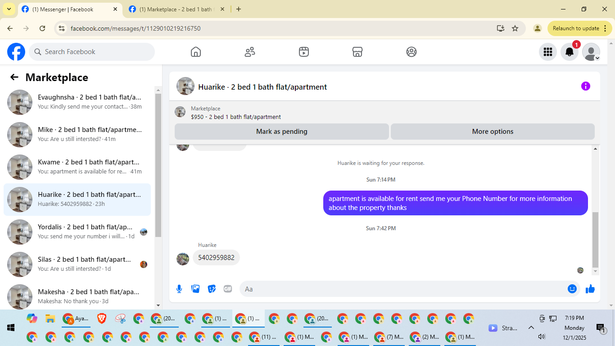
Task: Open the More options menu
Action: coord(493,132)
